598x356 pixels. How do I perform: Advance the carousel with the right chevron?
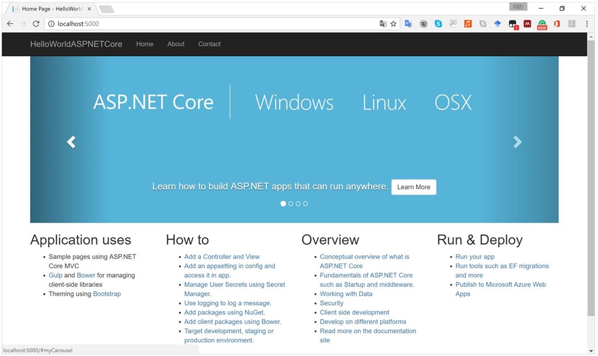[x=517, y=141]
